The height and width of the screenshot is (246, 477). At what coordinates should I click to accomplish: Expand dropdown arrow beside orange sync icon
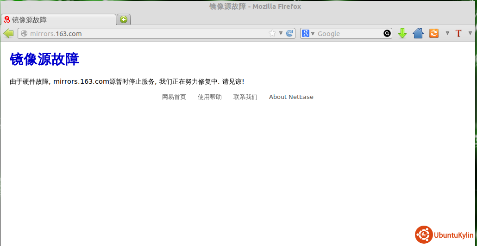[x=447, y=33]
